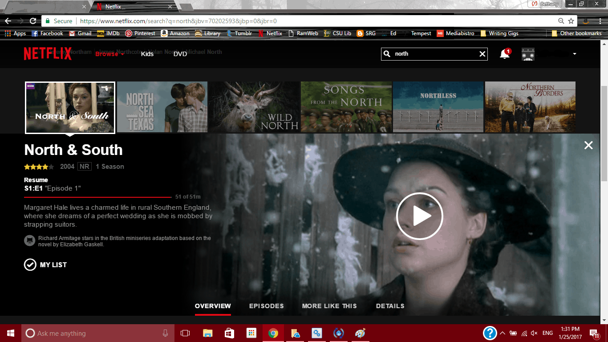This screenshot has height=342, width=608.
Task: Switch to the Details tab
Action: [390, 306]
